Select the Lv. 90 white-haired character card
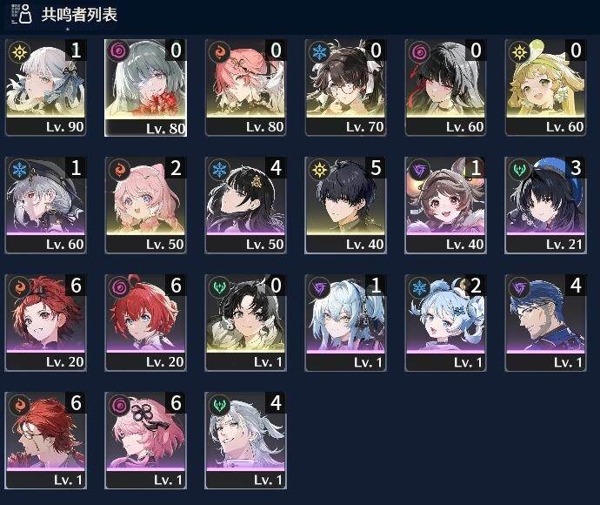 [46, 87]
